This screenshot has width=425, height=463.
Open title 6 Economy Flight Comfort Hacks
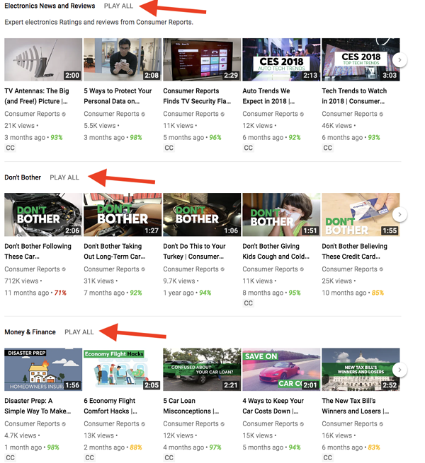110,406
